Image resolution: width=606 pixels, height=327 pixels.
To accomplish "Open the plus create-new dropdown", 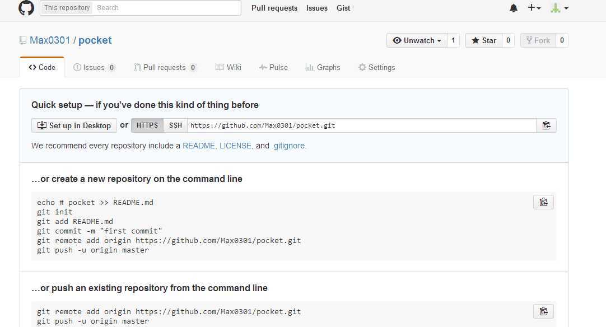I will click(534, 8).
